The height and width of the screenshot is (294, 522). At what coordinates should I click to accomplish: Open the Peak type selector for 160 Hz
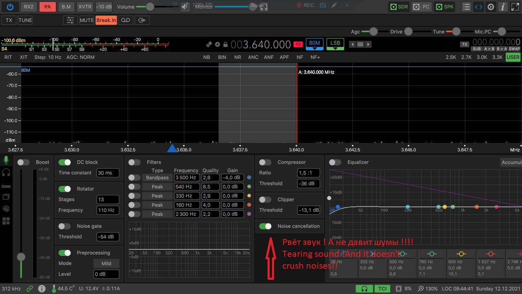click(157, 205)
